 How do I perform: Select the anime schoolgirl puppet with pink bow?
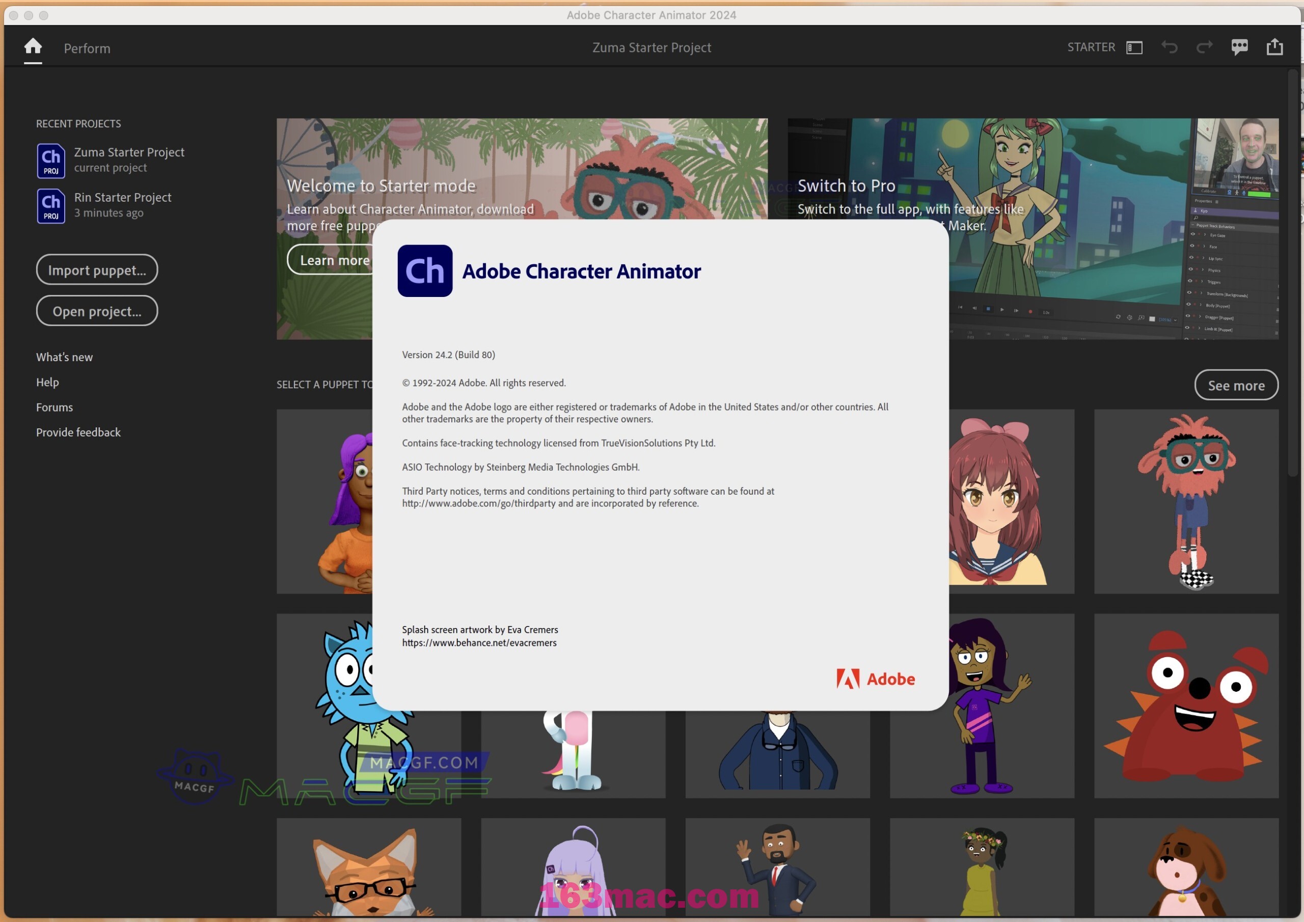[1011, 502]
